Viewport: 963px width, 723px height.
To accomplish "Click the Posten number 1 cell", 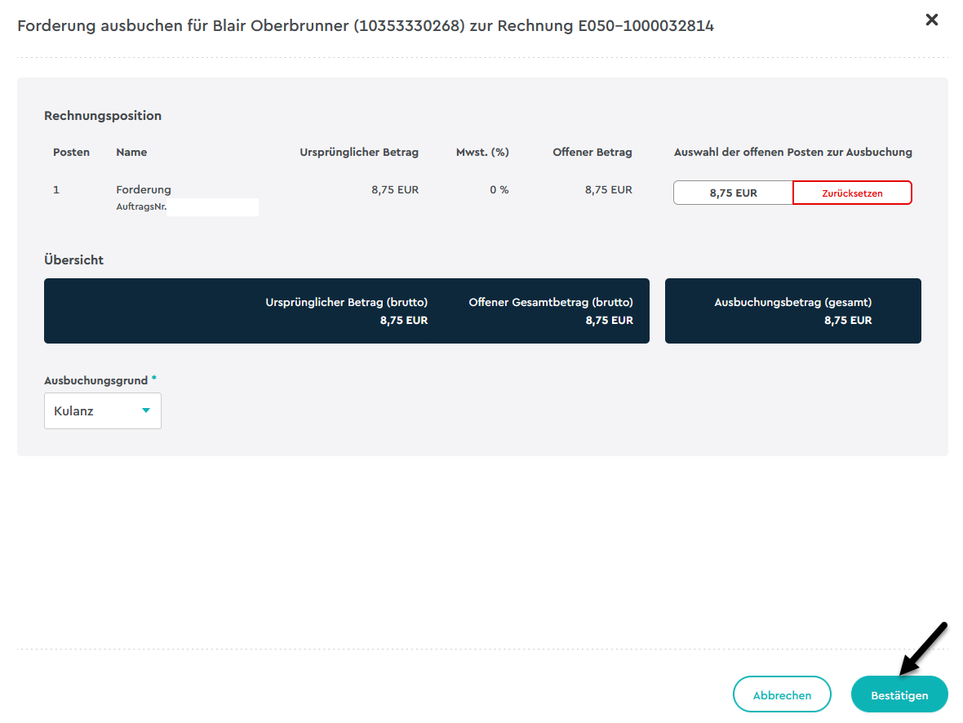I will tap(56, 190).
